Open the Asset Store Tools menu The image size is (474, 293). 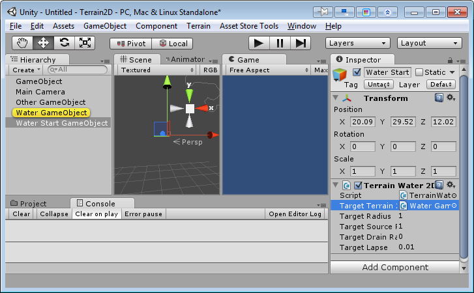pos(249,26)
